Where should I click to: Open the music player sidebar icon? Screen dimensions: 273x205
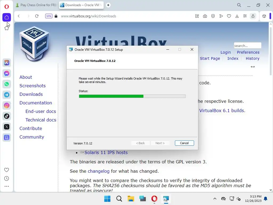click(x=7, y=137)
